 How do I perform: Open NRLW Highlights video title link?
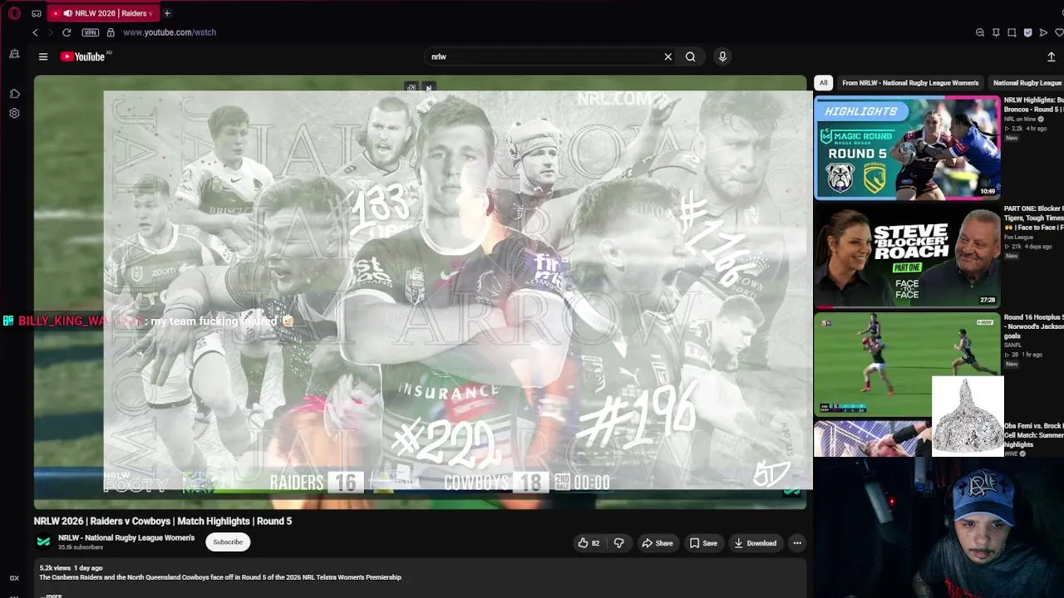click(1033, 105)
